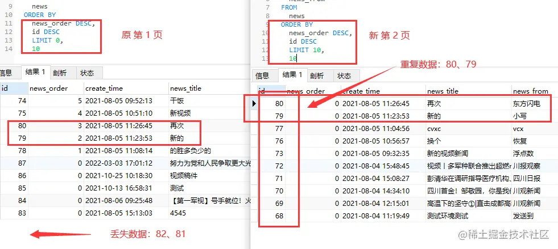Open 状态 tab in right query pane
Screen dimensions: 558x249
point(344,76)
